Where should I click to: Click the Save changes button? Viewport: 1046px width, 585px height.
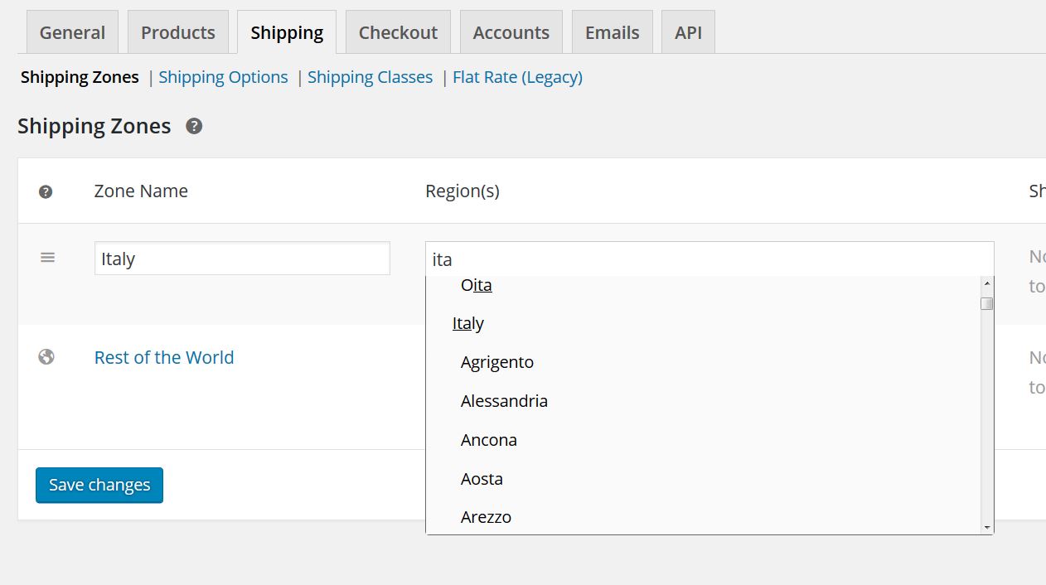(x=99, y=485)
